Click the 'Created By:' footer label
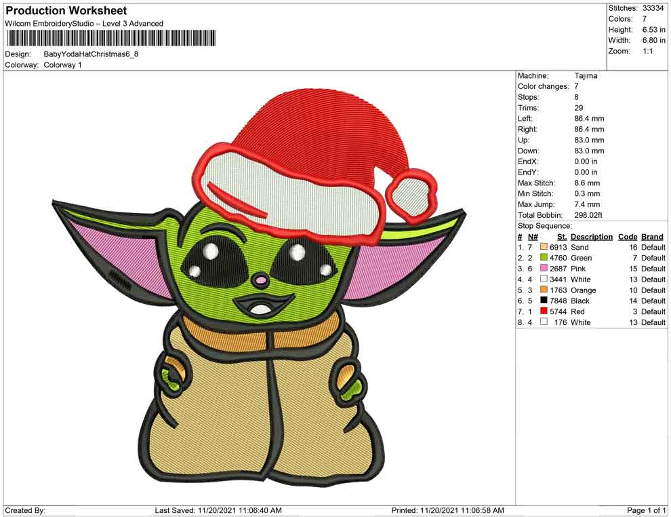This screenshot has width=671, height=517. tap(25, 510)
